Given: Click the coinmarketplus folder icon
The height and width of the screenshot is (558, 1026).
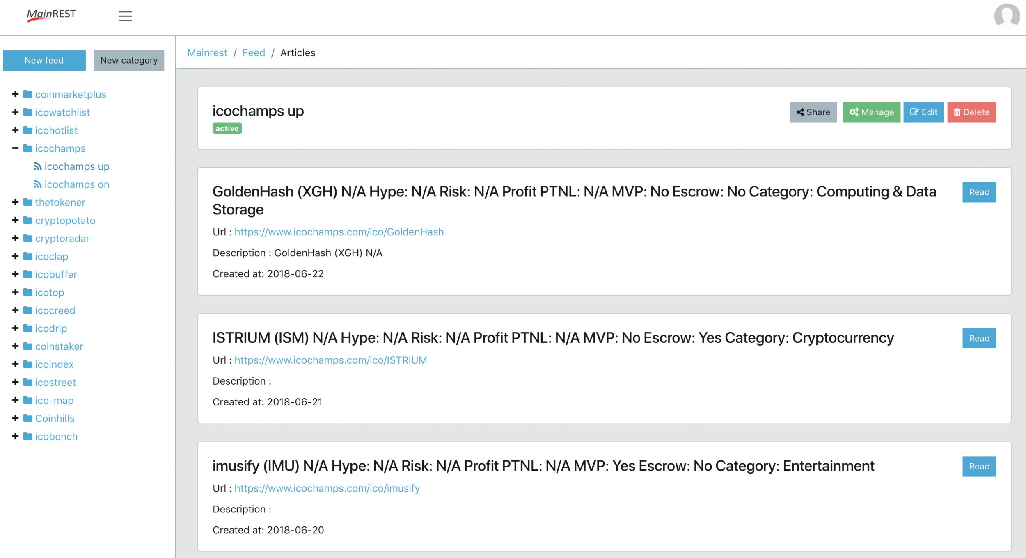Looking at the screenshot, I should 28,94.
